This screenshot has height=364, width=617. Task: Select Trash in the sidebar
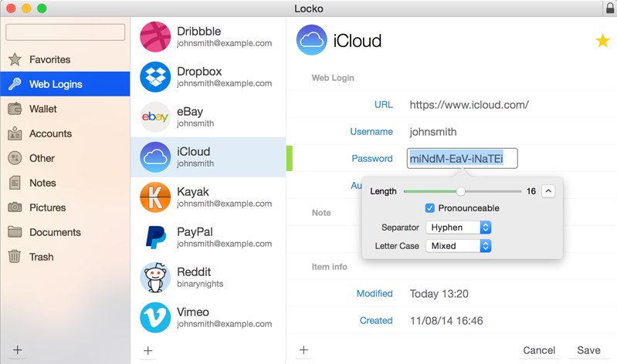pyautogui.click(x=66, y=257)
